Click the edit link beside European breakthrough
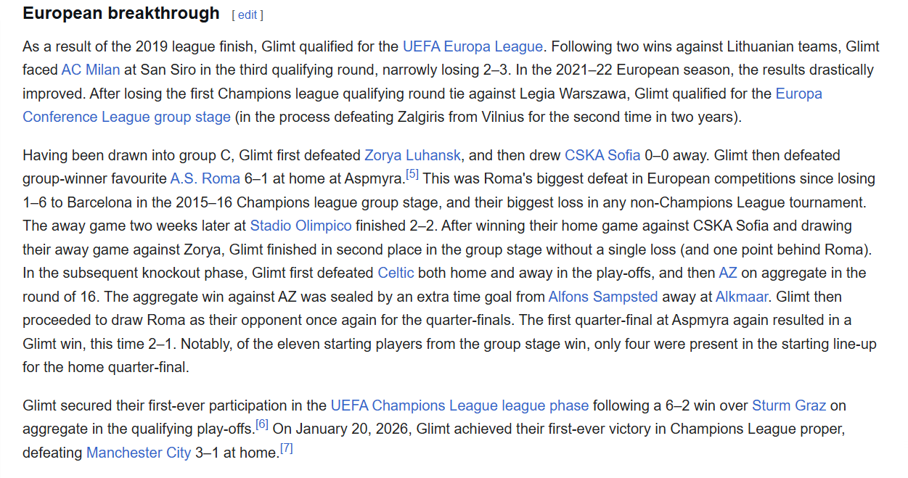 click(247, 15)
